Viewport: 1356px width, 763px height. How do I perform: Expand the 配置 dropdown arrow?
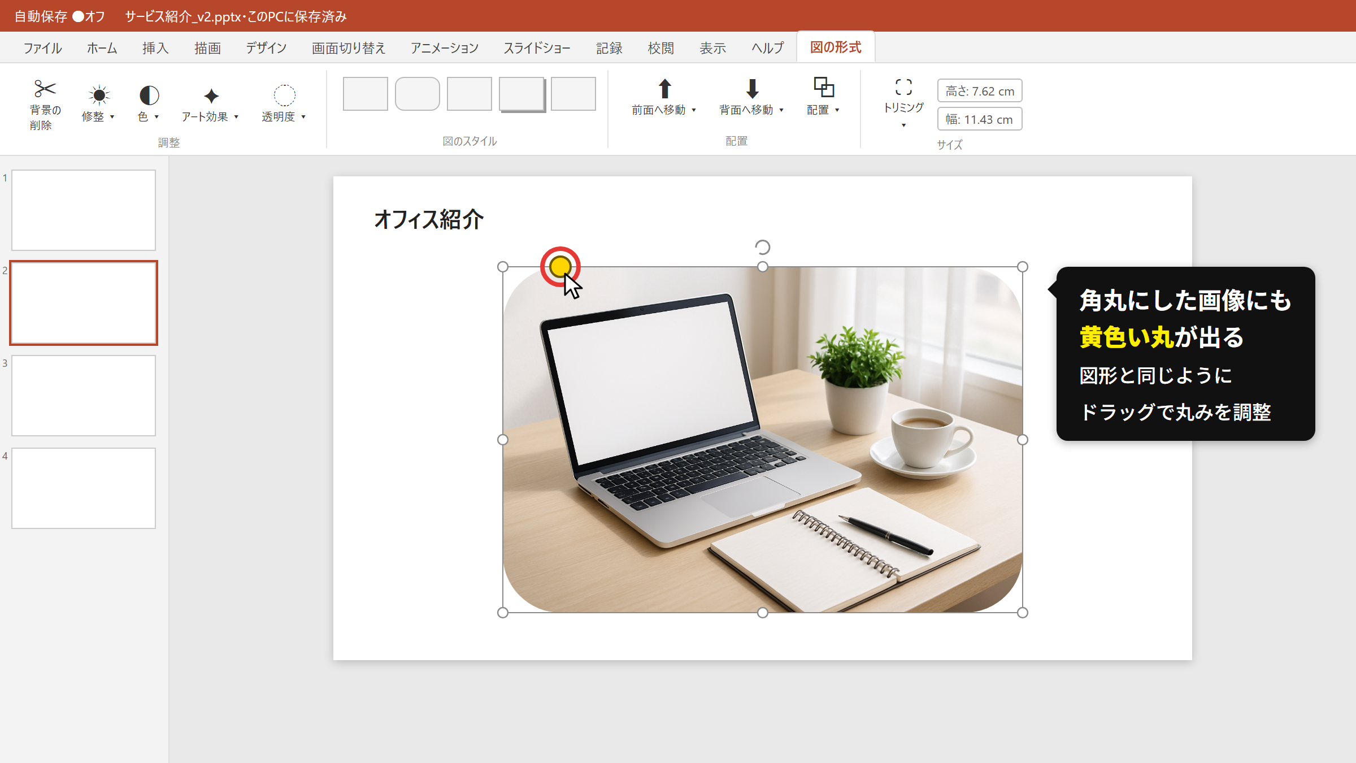[x=837, y=110]
